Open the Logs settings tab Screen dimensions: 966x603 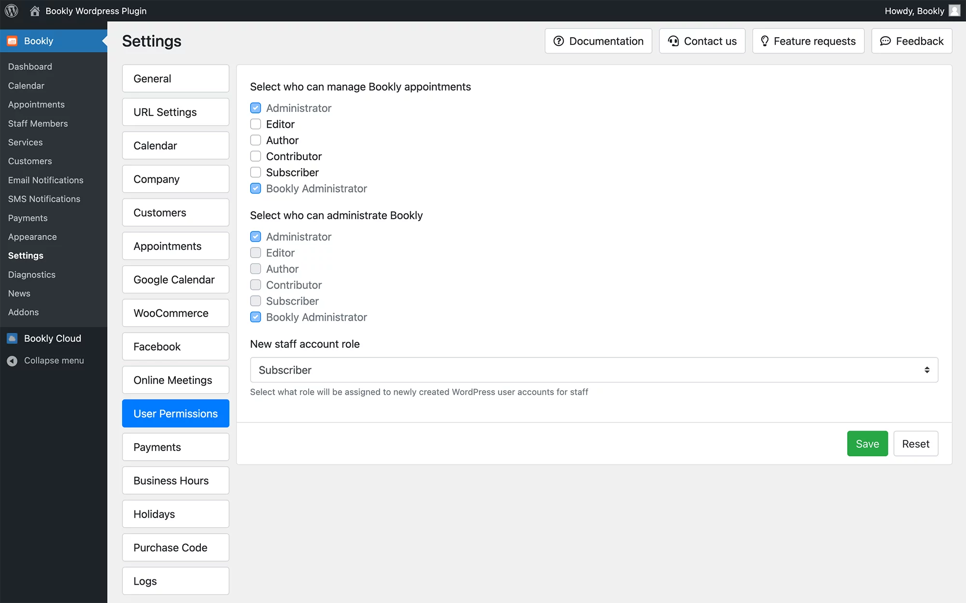point(175,581)
